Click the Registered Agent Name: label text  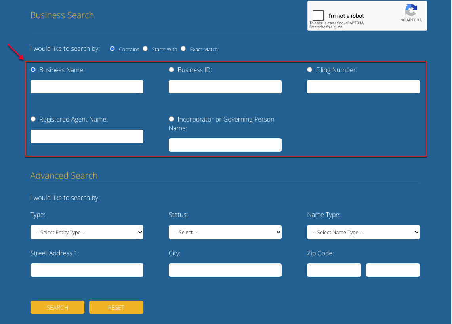(x=74, y=119)
